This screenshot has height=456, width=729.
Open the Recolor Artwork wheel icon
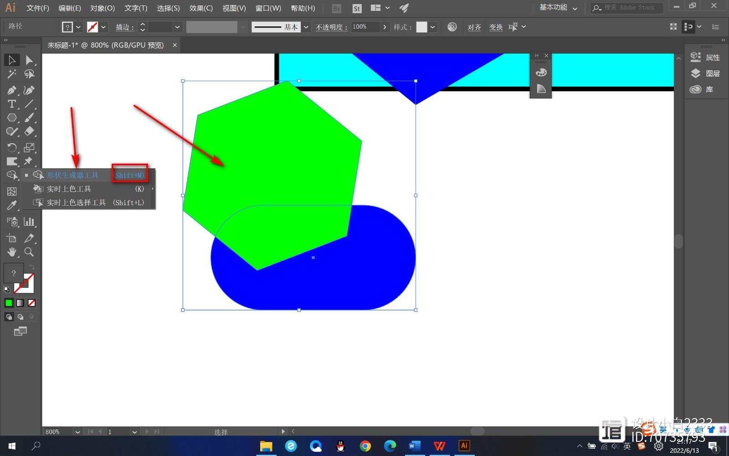[x=452, y=27]
